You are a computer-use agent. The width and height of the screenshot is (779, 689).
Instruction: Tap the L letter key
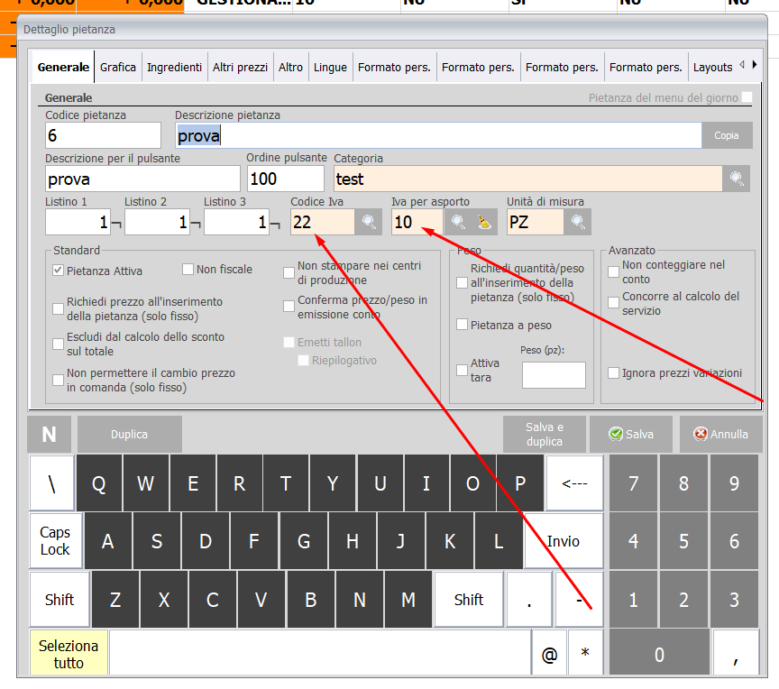coord(499,540)
